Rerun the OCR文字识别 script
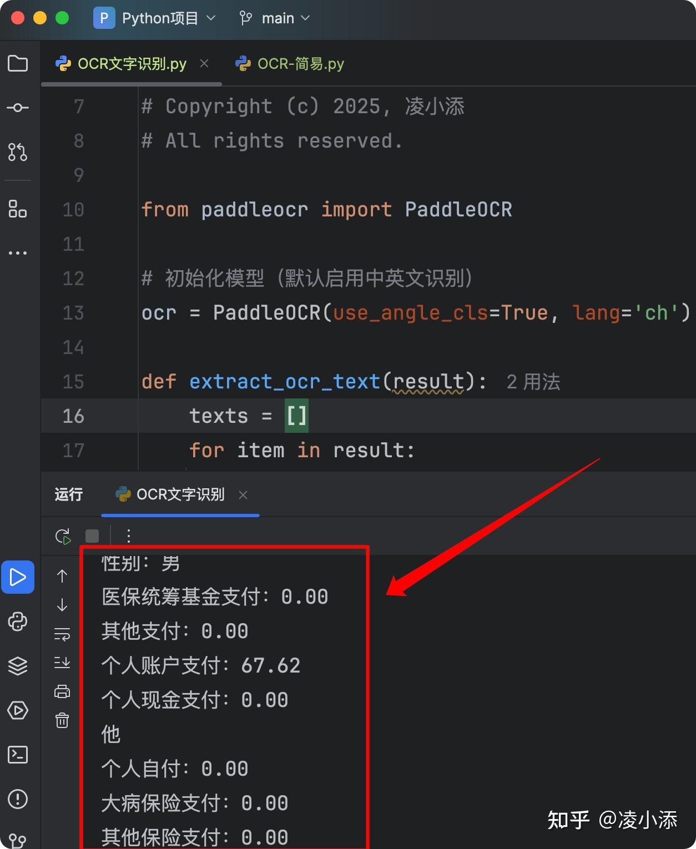Screen dimensions: 696x849 click(x=63, y=535)
